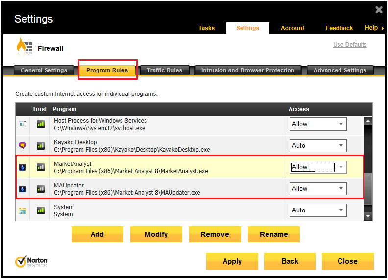This screenshot has width=388, height=280.
Task: Click the Rename button
Action: coord(274,234)
